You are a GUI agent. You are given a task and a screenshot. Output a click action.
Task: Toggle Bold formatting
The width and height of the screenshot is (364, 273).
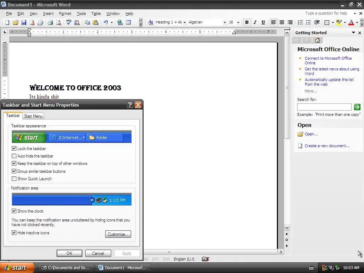247,22
